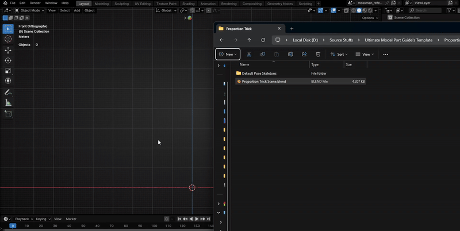The width and height of the screenshot is (460, 231).
Task: Choose the Scale tool
Action: (8, 71)
